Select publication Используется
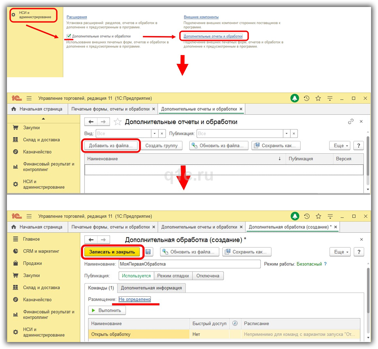This screenshot has width=378, height=349. coord(136,276)
